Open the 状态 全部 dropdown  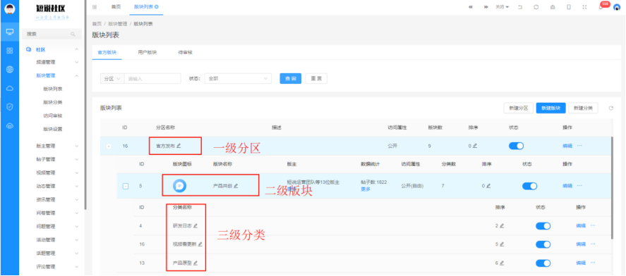(x=238, y=79)
